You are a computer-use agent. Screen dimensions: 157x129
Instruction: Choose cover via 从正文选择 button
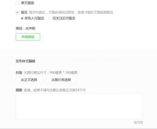pos(29,80)
